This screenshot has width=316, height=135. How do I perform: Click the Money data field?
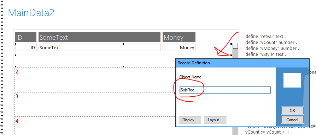(x=179, y=47)
